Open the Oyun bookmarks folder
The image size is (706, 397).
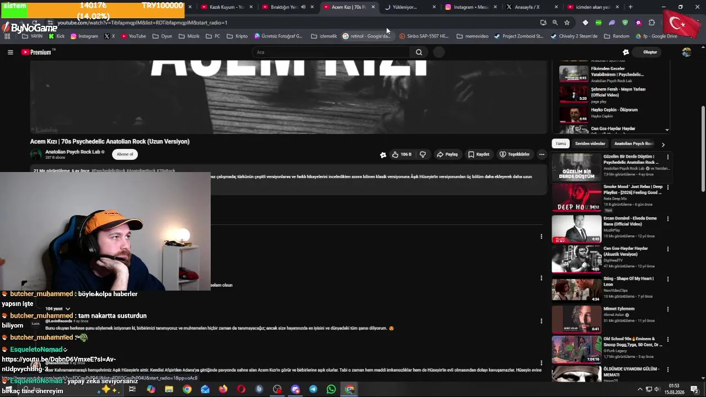point(162,36)
